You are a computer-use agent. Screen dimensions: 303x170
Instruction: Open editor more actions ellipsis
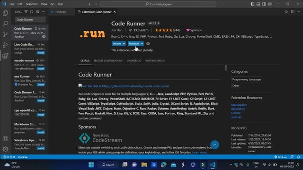pyautogui.click(x=298, y=12)
